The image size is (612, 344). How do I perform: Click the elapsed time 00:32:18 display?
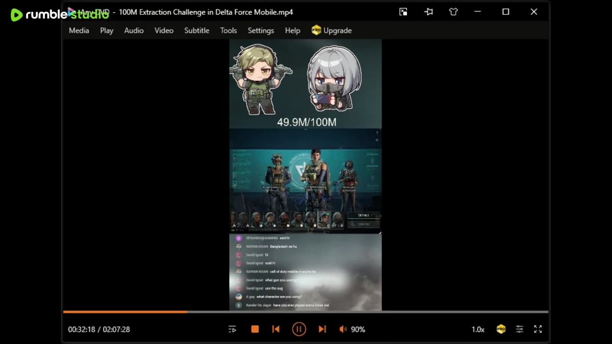(82, 329)
